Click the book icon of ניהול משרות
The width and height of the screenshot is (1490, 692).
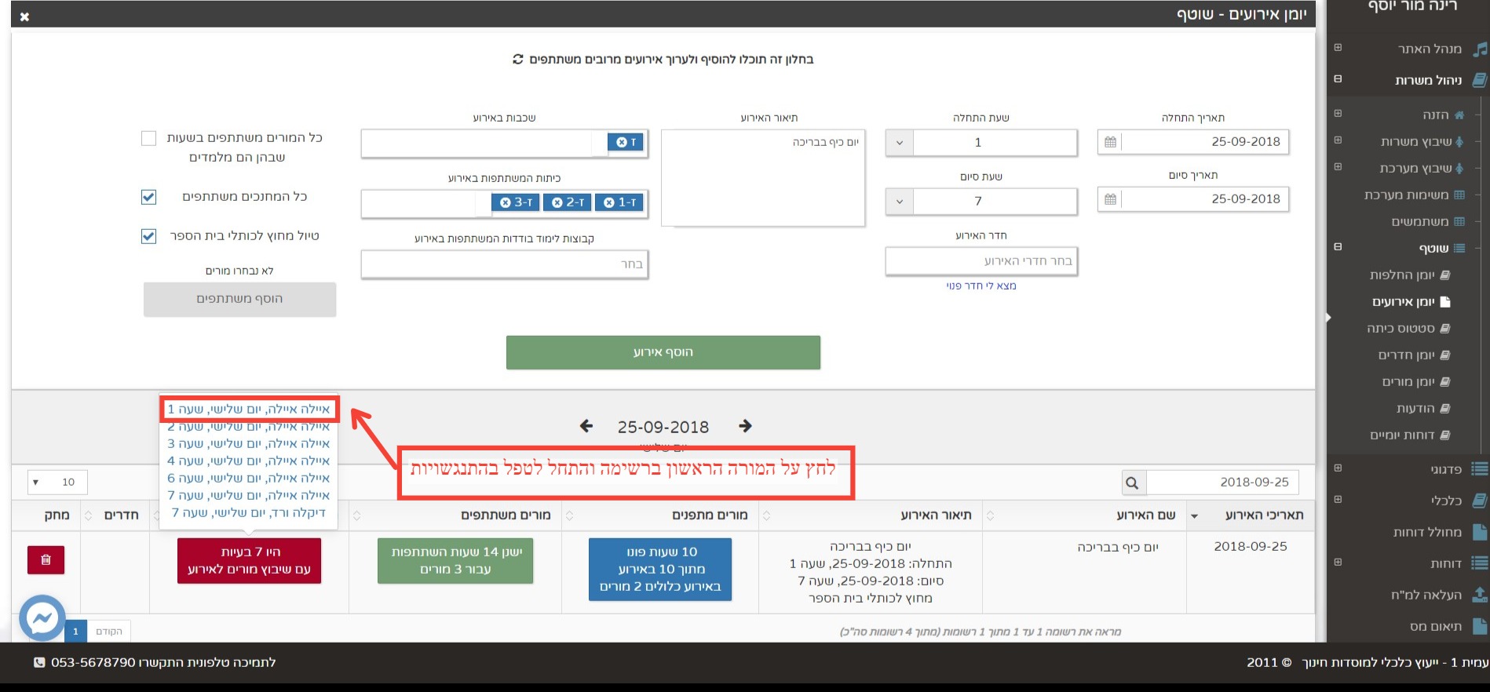pos(1480,80)
